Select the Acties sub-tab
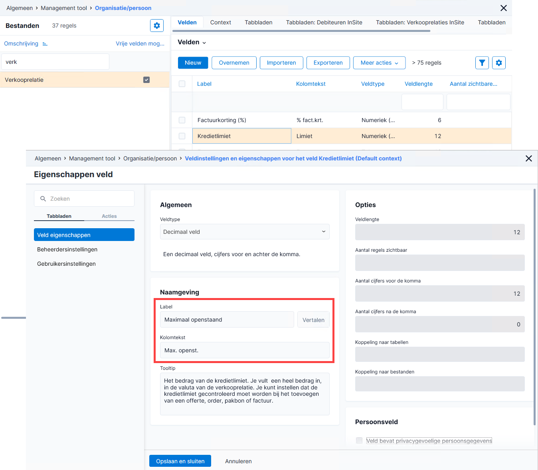This screenshot has height=470, width=538. coord(109,216)
